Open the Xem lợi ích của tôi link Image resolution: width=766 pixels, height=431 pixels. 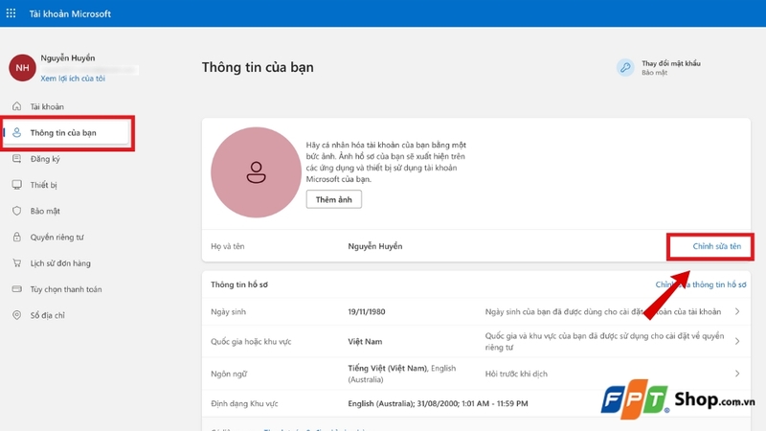coord(73,78)
